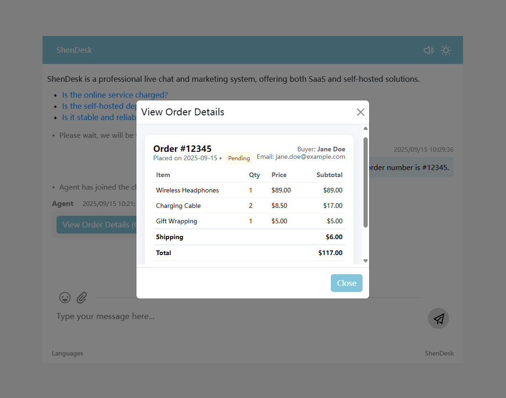The image size is (506, 398).
Task: Click the ShenDesk footer link
Action: point(439,353)
